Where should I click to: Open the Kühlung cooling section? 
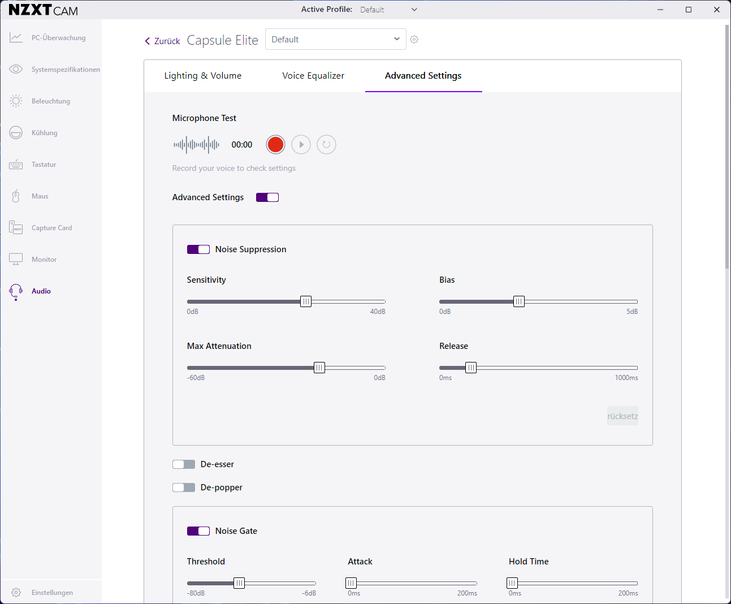(x=44, y=133)
